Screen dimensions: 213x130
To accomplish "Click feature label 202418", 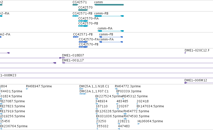I will [x=143, y=101].
